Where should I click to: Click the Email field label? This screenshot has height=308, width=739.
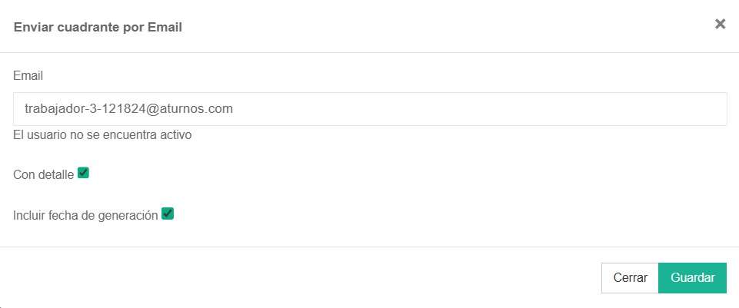(28, 75)
